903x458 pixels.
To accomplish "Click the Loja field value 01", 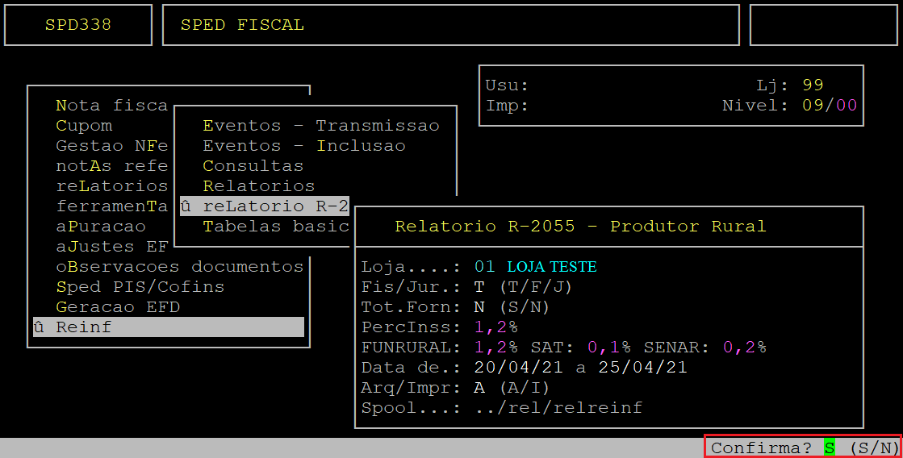I will [x=484, y=267].
